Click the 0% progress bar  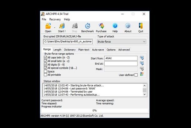tap(95, 110)
